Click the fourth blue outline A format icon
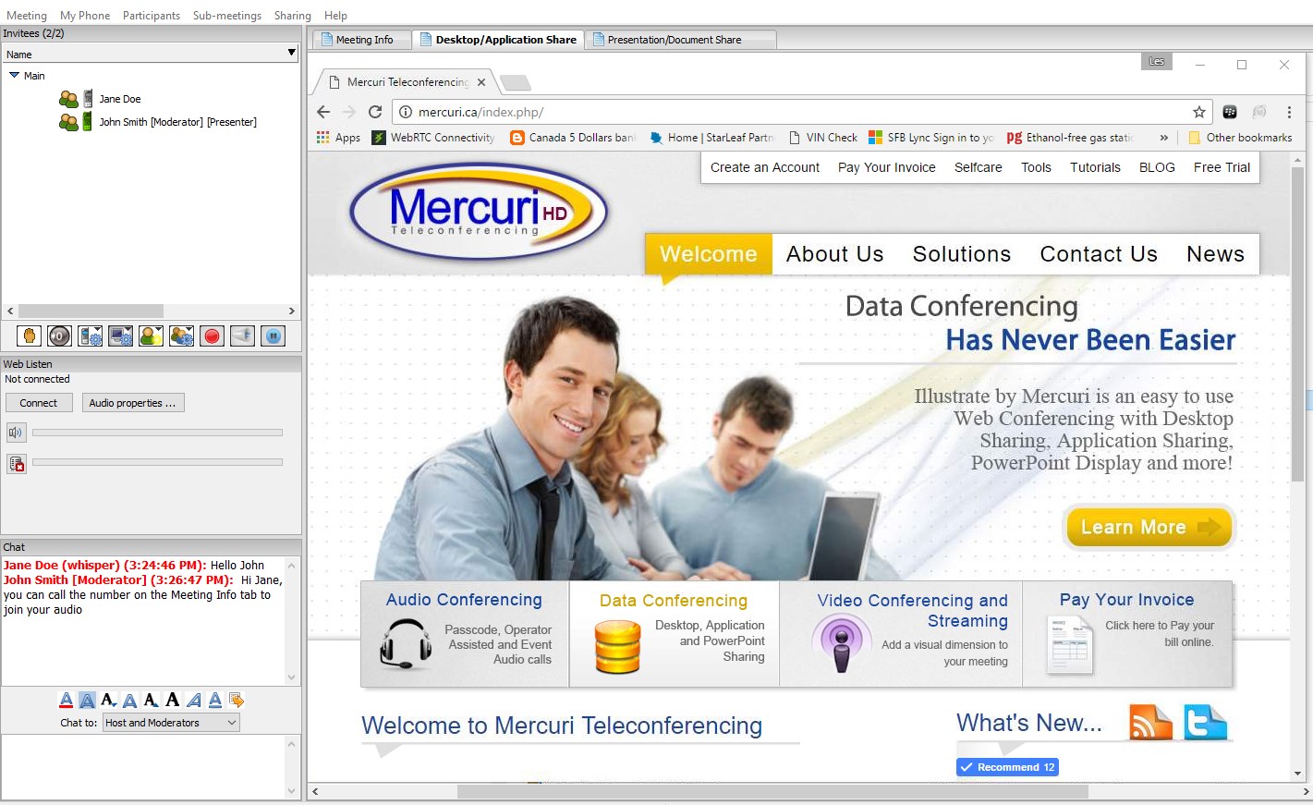 point(130,700)
